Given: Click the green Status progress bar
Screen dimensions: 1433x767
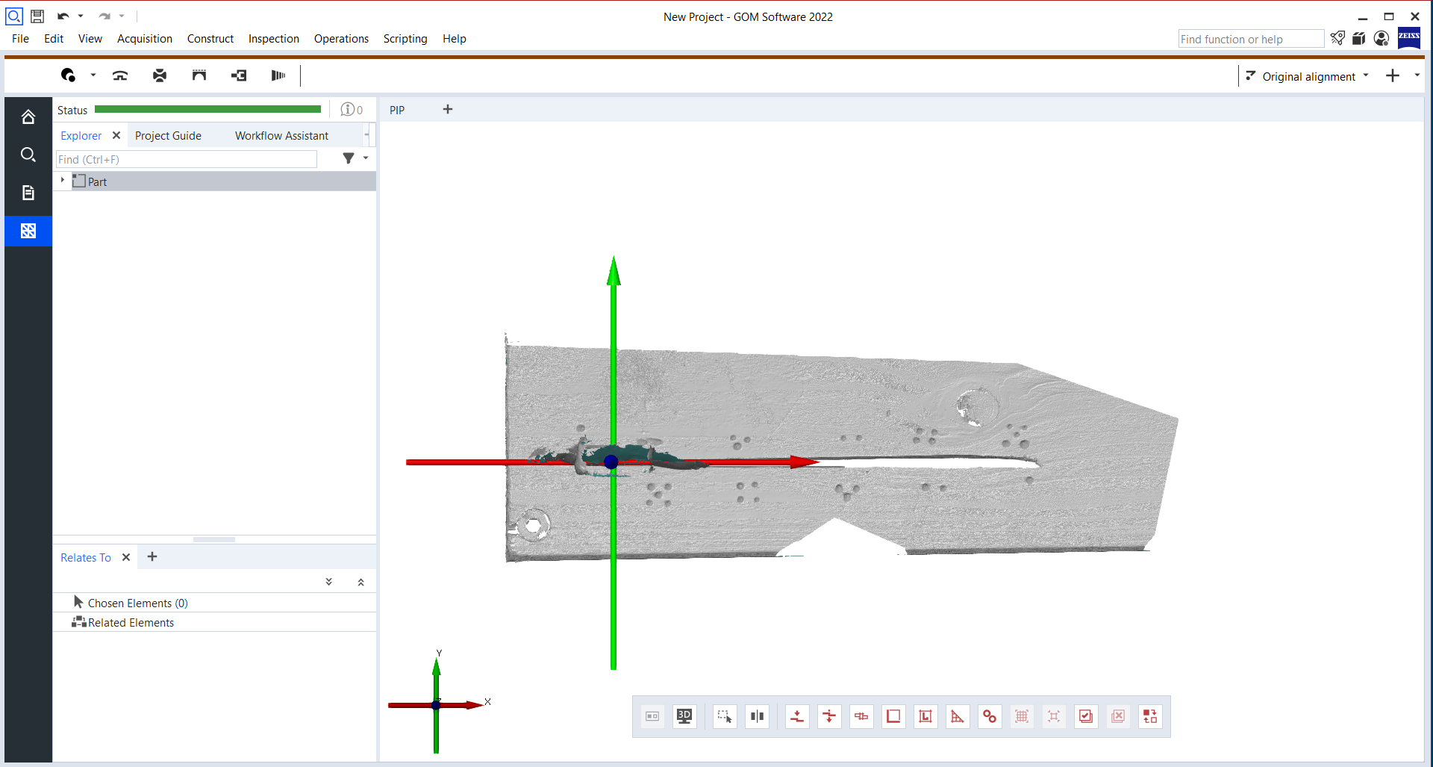Looking at the screenshot, I should (x=207, y=110).
